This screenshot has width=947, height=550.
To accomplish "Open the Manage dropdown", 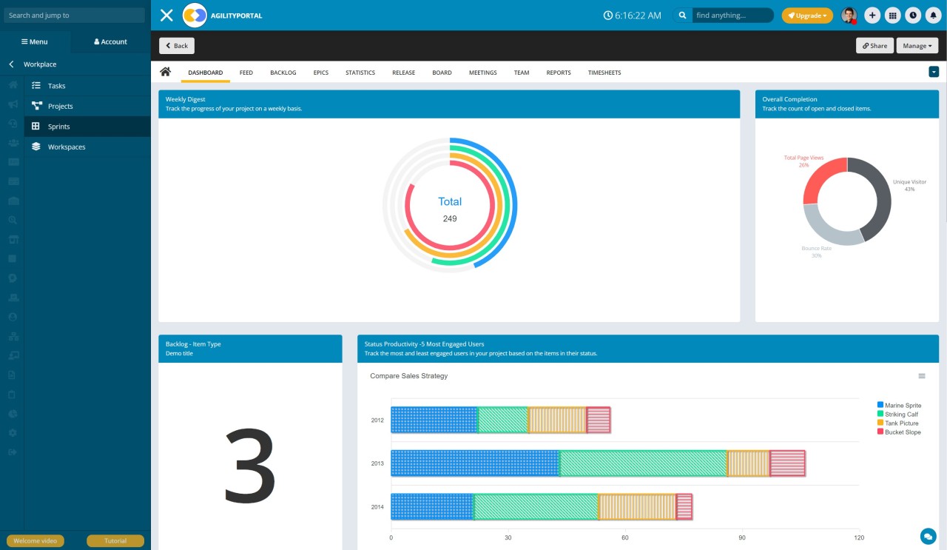I will click(x=917, y=45).
